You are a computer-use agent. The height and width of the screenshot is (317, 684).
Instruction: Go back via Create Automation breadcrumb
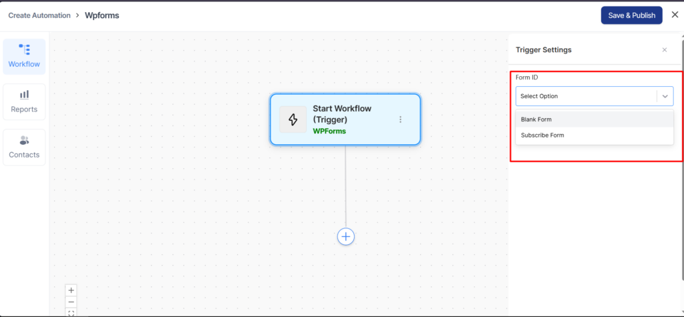[39, 15]
